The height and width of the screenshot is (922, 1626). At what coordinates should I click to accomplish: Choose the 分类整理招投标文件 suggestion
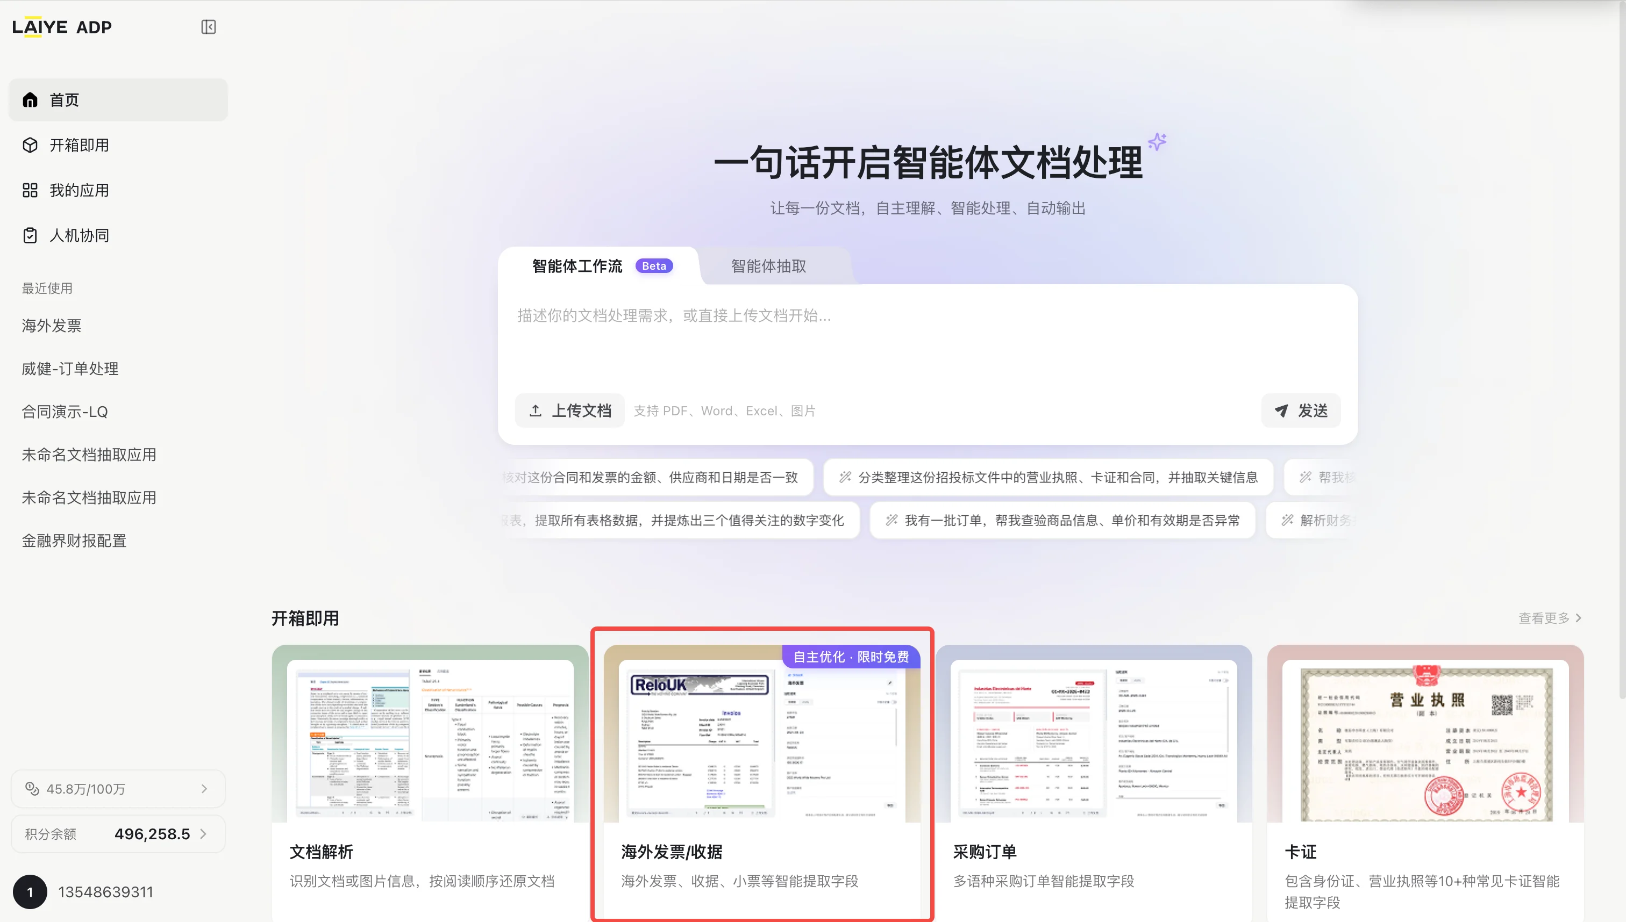pos(1048,478)
